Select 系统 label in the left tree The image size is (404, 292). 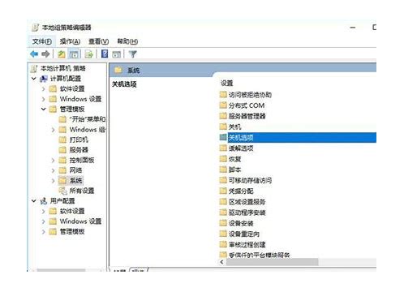[75, 180]
